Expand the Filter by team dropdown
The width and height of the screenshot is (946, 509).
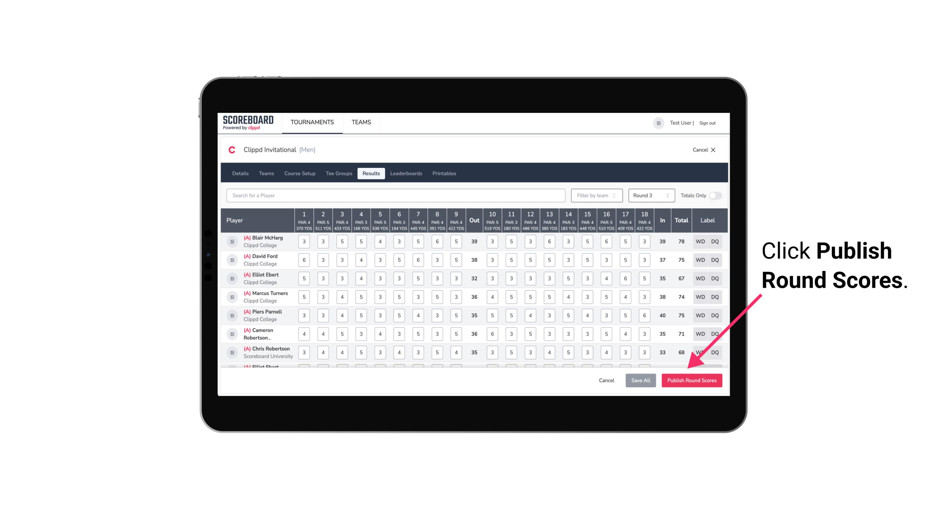596,196
